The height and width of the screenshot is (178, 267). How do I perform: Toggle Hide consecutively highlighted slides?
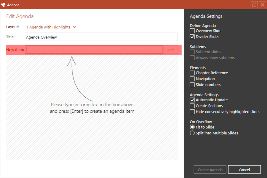click(192, 112)
